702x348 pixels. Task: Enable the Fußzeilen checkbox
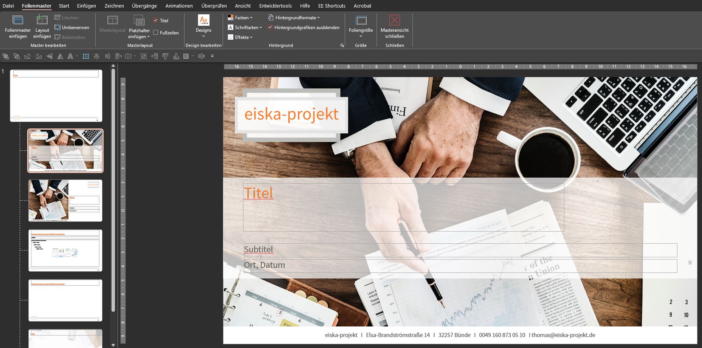(x=156, y=33)
